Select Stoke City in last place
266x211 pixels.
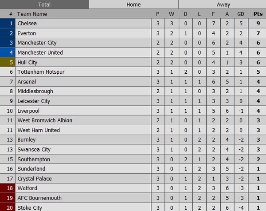click(30, 207)
